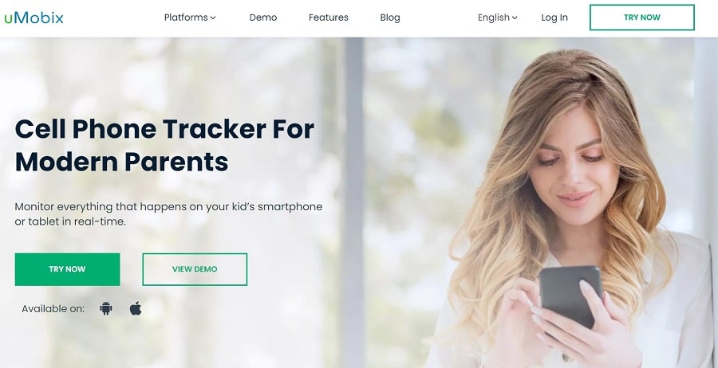Click the solid green TRY NOW button
The height and width of the screenshot is (368, 718).
(x=67, y=269)
